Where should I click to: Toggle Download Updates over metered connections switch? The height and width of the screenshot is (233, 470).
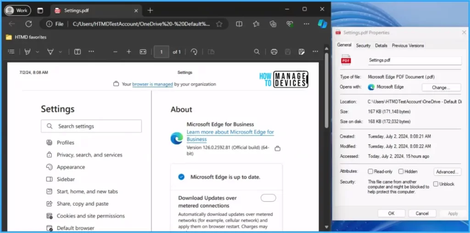point(268,198)
